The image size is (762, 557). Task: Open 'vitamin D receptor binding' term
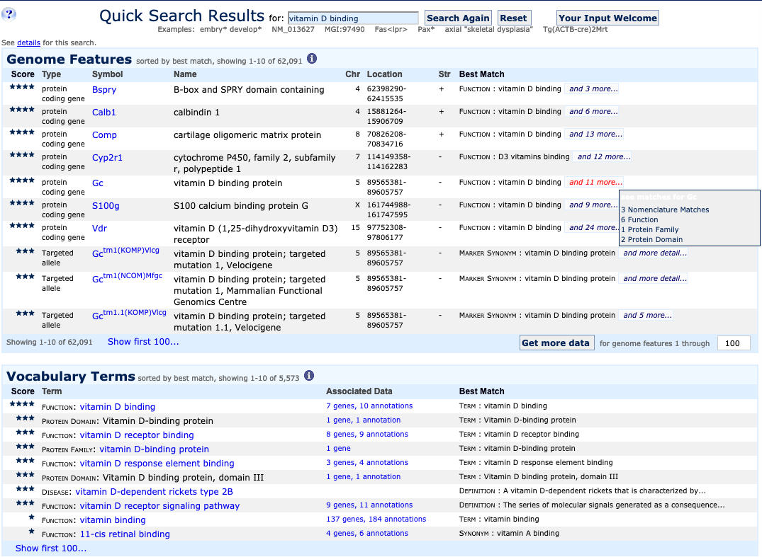(137, 435)
